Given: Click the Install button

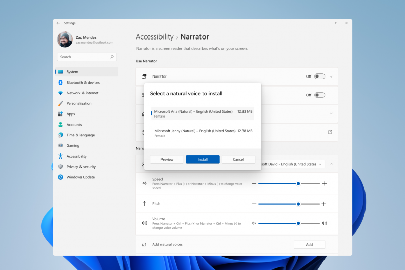Looking at the screenshot, I should pyautogui.click(x=203, y=159).
